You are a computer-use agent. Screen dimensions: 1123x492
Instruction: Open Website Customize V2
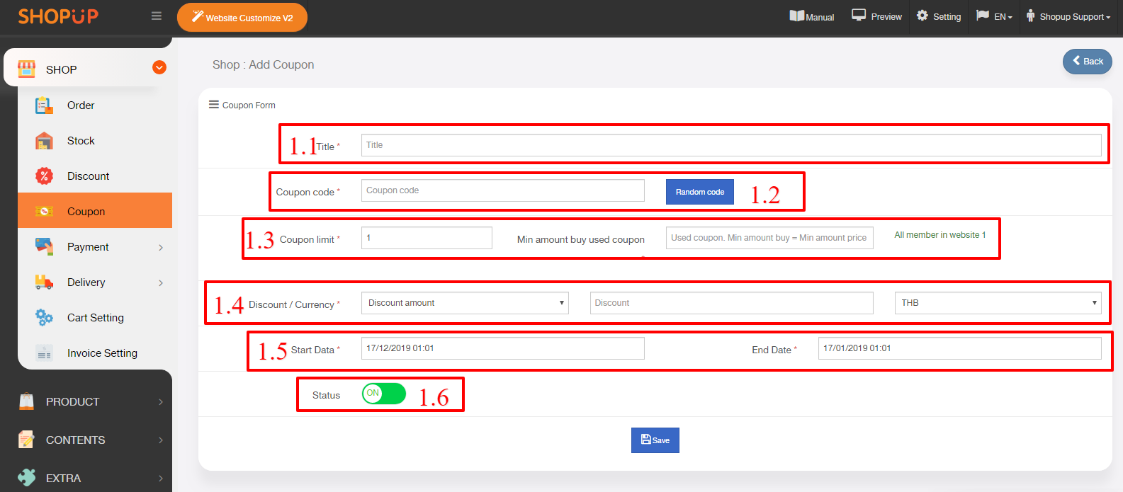[242, 18]
